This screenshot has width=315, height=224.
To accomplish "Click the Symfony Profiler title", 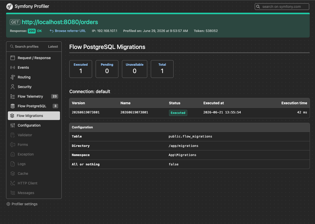I will click(x=32, y=6).
